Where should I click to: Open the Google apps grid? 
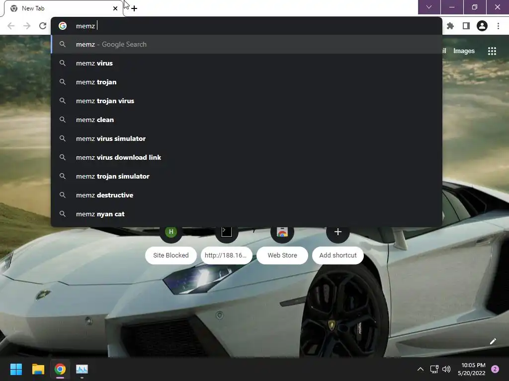pyautogui.click(x=492, y=51)
